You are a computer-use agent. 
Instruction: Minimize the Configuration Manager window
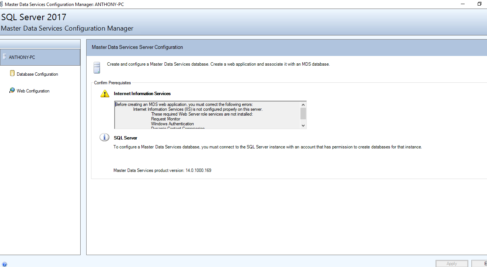pos(463,4)
